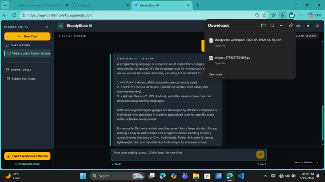Image resolution: width=325 pixels, height=182 pixels.
Task: Open a new browser tab
Action: [x=197, y=5]
